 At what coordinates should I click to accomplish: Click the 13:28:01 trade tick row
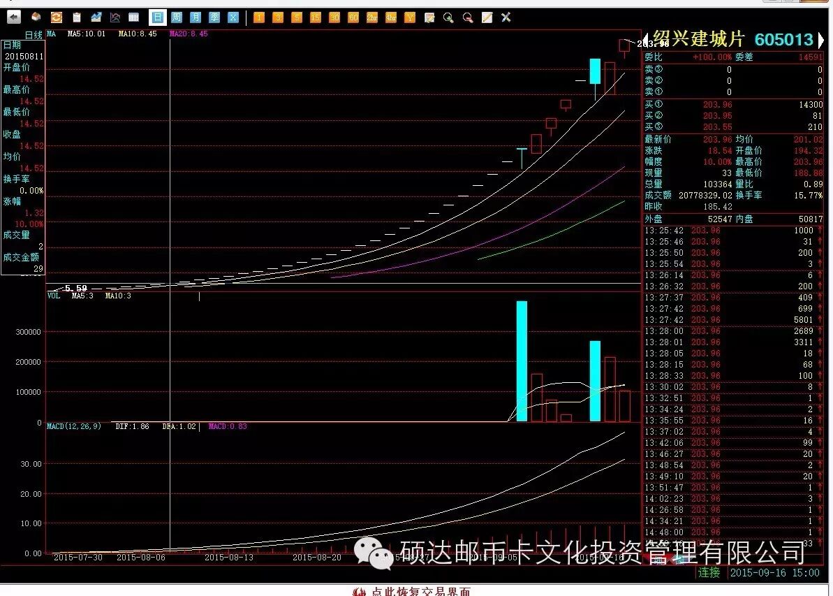[733, 342]
